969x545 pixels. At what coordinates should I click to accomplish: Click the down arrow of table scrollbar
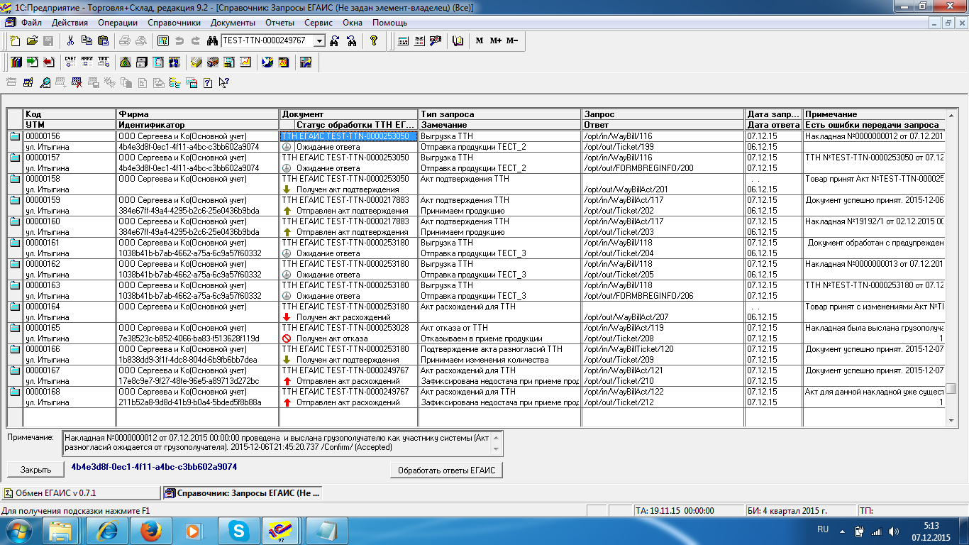click(x=951, y=420)
